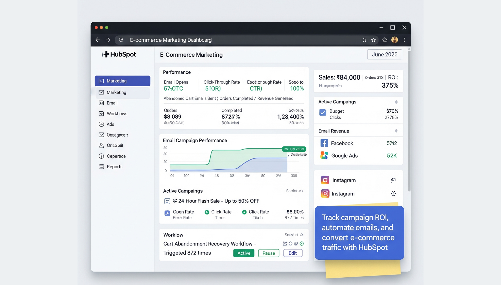Expand the link next to Active Campaigns section
The height and width of the screenshot is (285, 501).
click(x=295, y=191)
